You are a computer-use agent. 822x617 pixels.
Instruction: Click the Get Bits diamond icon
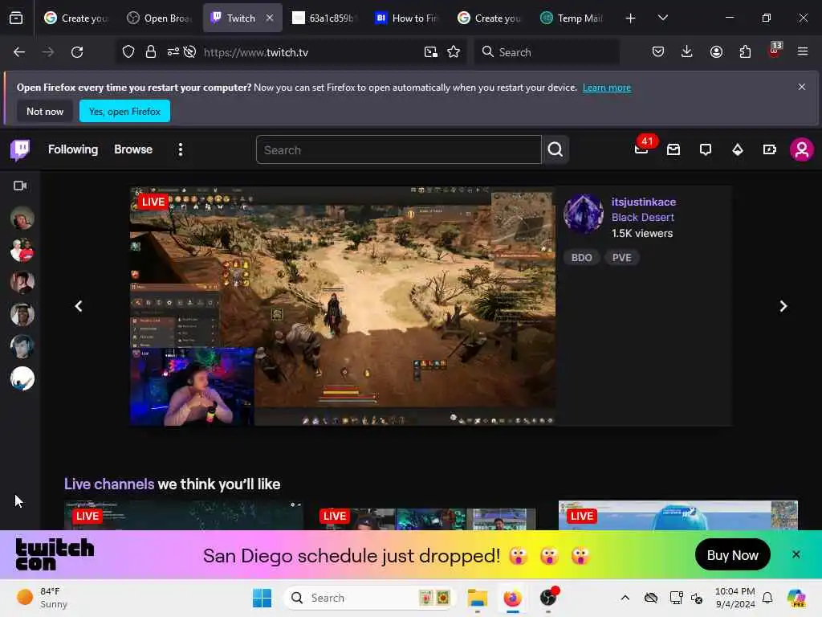coord(738,150)
